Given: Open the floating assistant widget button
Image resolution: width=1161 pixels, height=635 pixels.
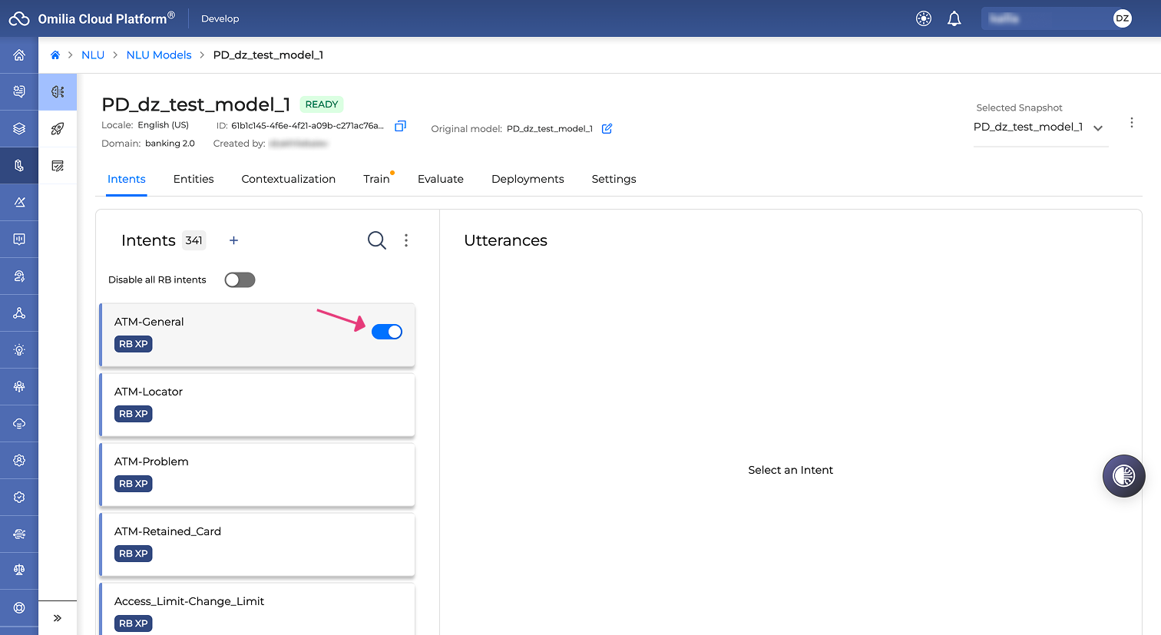Looking at the screenshot, I should point(1123,476).
